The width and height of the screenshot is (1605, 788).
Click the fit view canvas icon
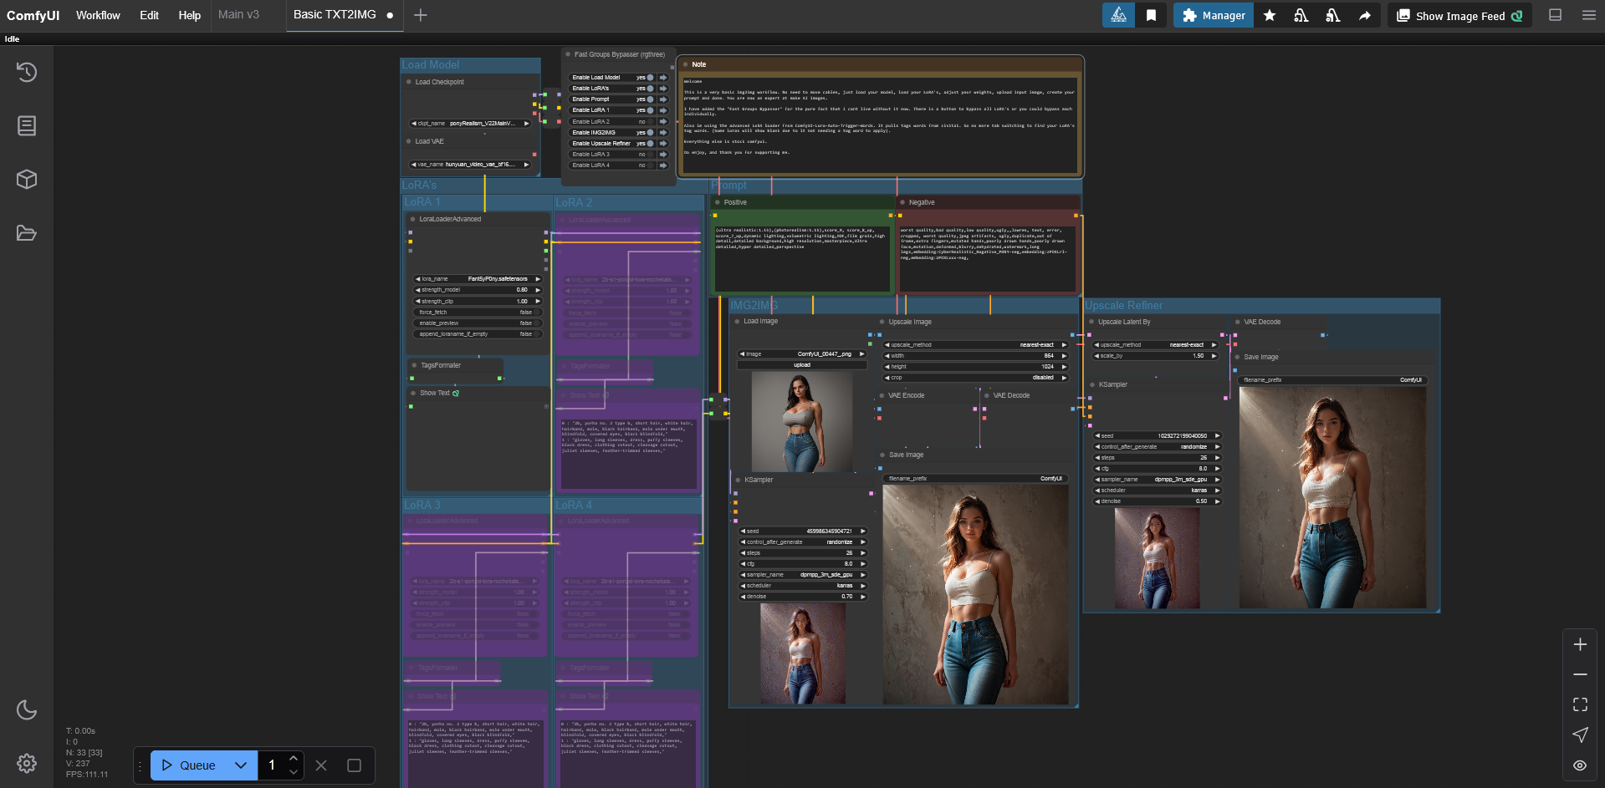click(1580, 704)
